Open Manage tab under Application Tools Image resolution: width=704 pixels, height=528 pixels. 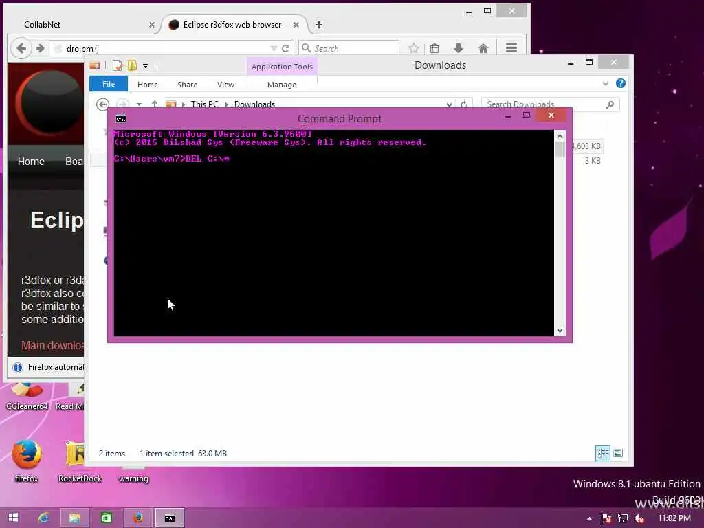coord(282,85)
